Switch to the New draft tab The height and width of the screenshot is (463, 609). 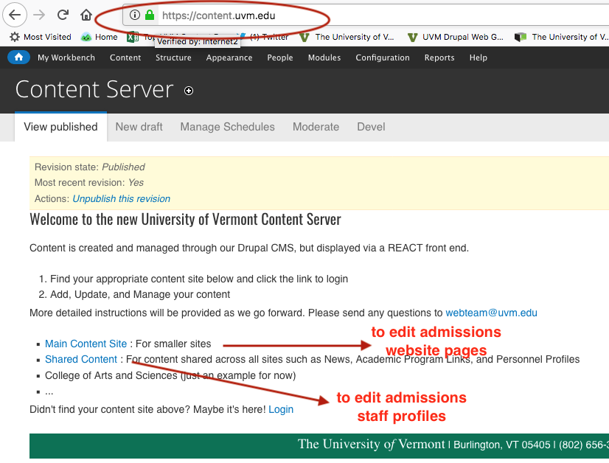pos(139,127)
